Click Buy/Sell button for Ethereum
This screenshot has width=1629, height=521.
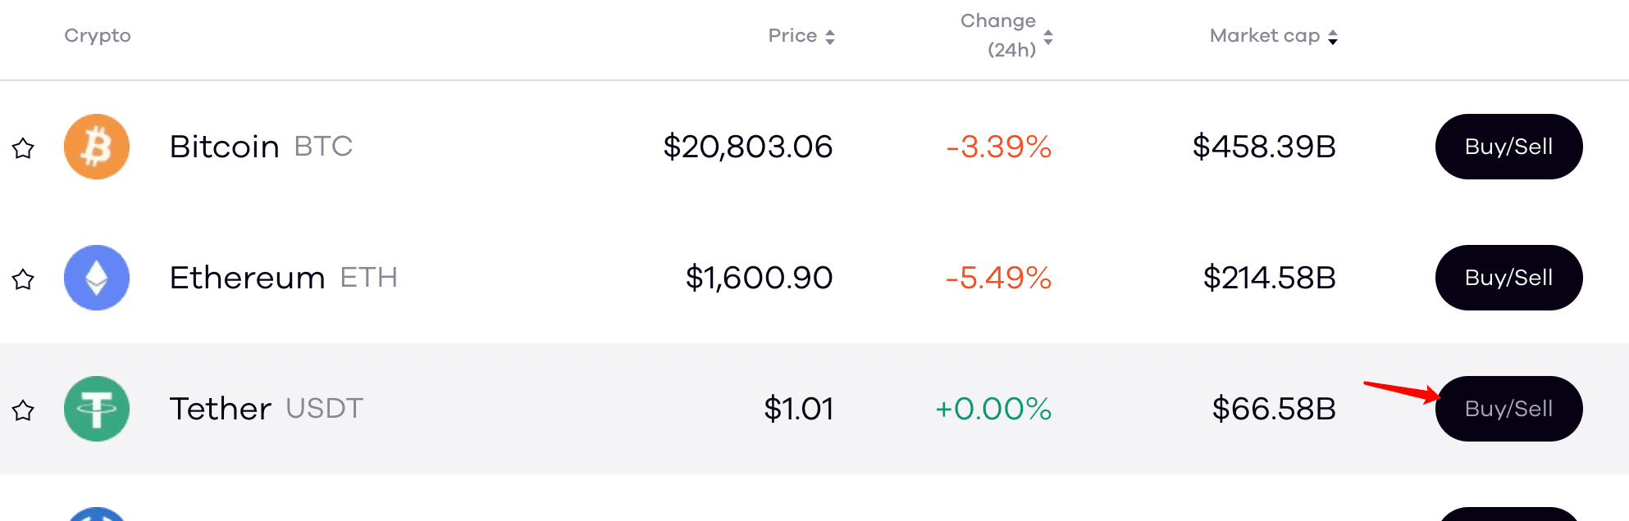click(1508, 278)
